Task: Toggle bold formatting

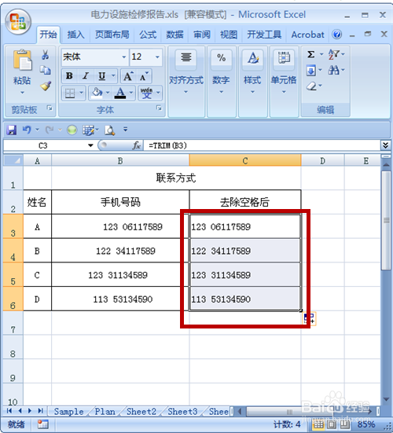Action: (x=69, y=76)
